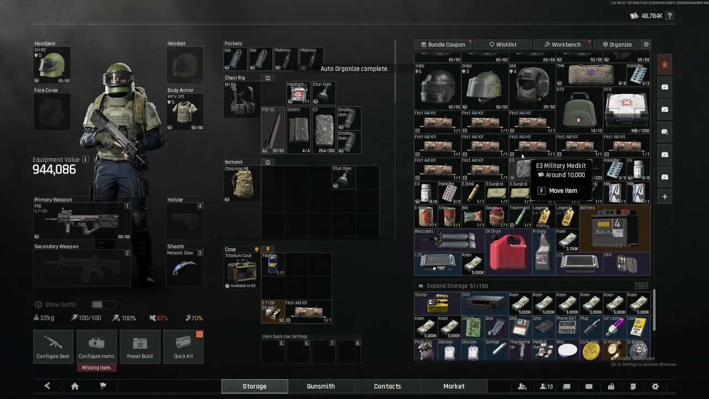Open game settings gear in bottom bar
Image resolution: width=709 pixels, height=399 pixels.
(655, 386)
